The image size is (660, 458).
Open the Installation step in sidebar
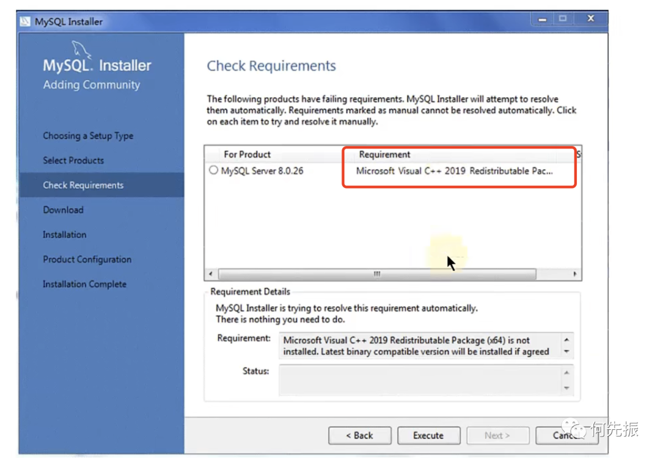point(64,234)
